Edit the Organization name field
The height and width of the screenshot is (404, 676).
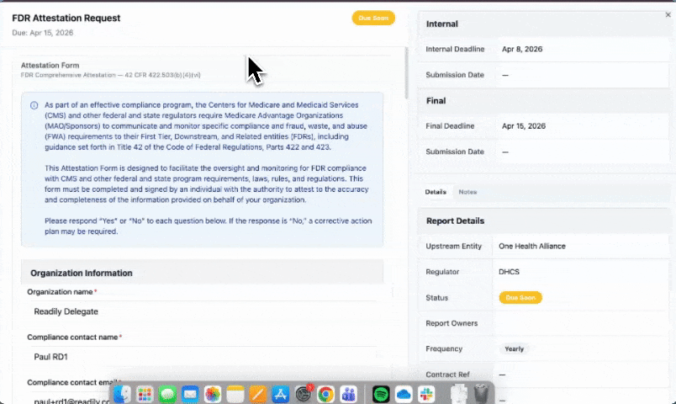tap(202, 311)
